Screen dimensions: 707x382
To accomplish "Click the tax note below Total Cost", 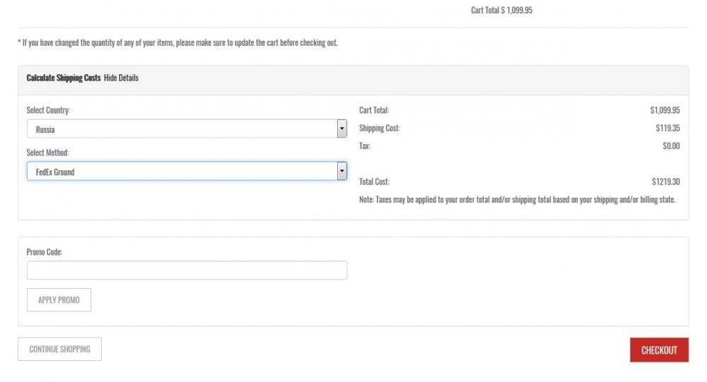I will pyautogui.click(x=517, y=200).
